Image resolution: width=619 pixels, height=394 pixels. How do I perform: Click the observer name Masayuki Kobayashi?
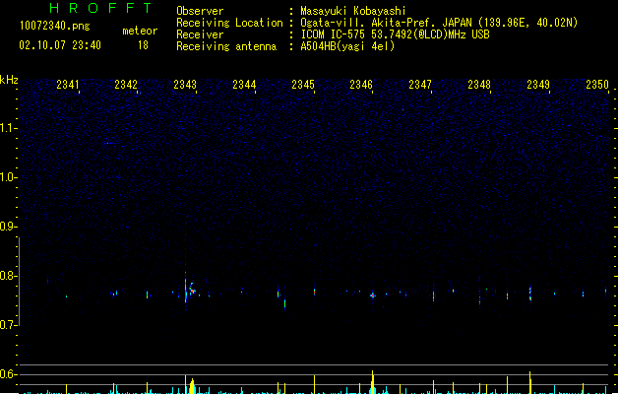click(353, 11)
